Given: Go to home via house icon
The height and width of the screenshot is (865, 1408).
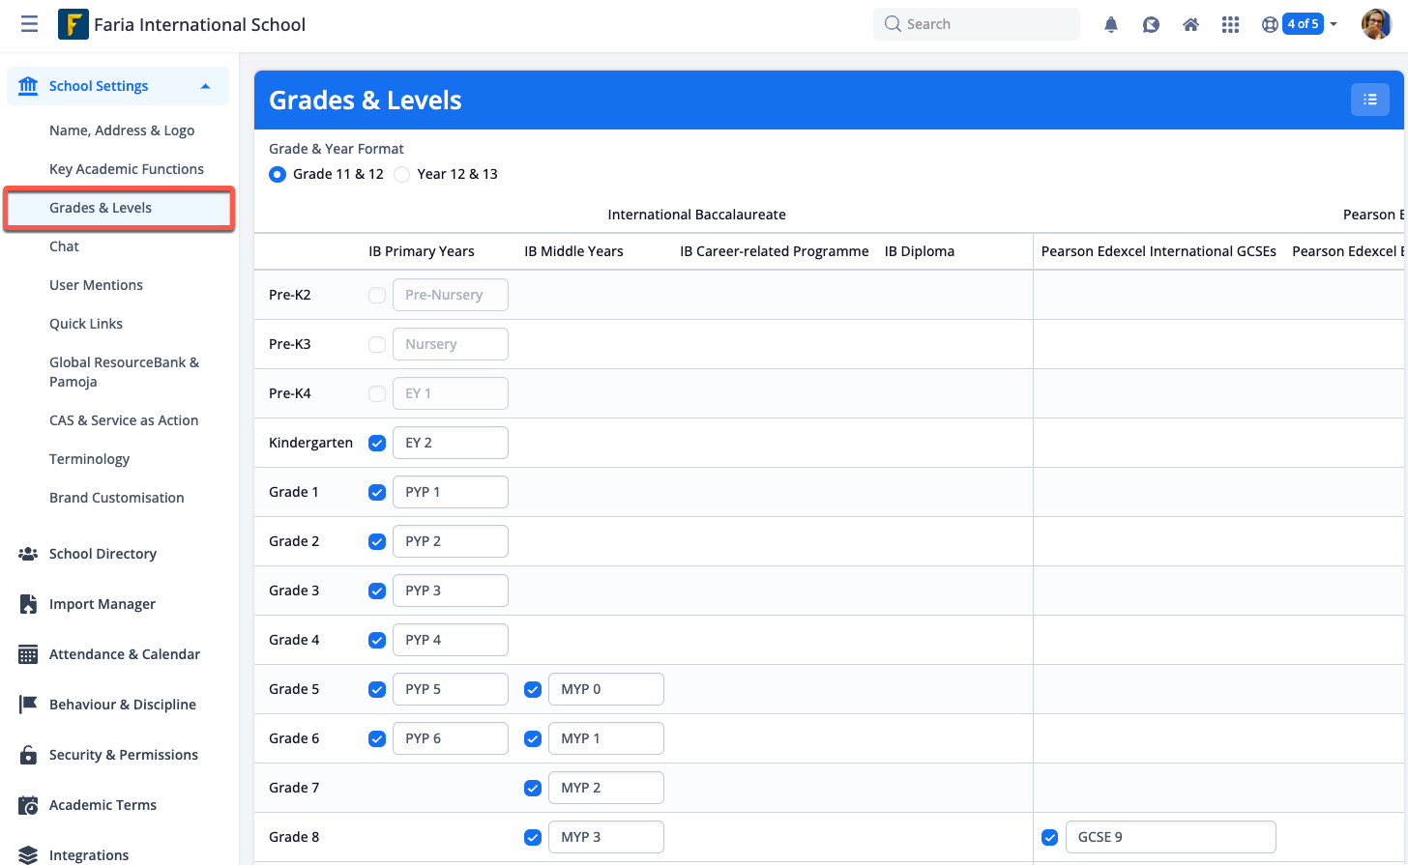Looking at the screenshot, I should coord(1190,24).
